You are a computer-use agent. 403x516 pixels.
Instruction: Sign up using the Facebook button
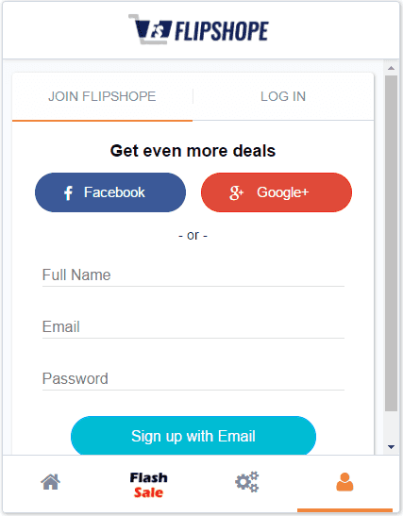pyautogui.click(x=110, y=192)
